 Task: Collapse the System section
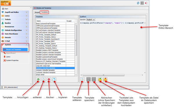coord(27,45)
